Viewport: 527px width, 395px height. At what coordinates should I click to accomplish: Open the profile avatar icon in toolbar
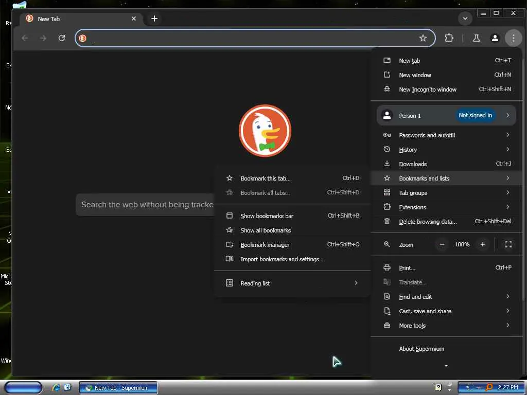coord(495,38)
